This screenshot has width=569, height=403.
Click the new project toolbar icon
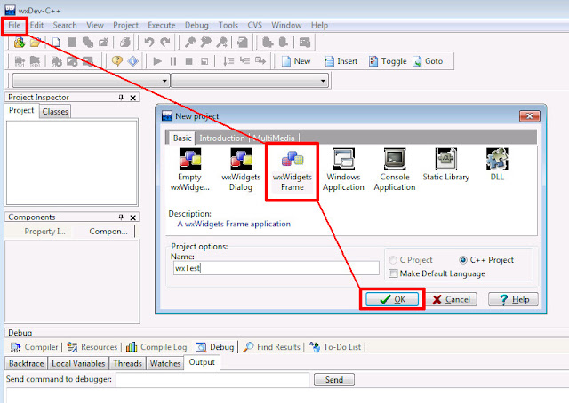pos(20,43)
